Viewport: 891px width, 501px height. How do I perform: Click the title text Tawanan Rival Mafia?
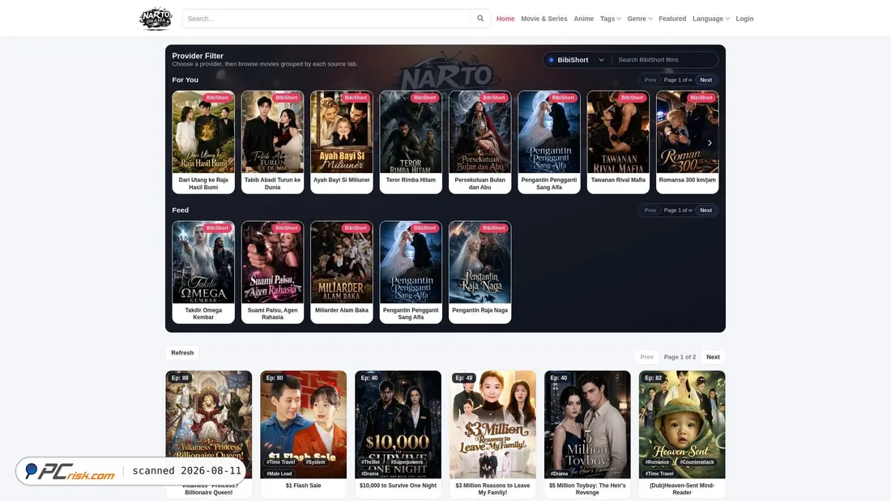[618, 180]
